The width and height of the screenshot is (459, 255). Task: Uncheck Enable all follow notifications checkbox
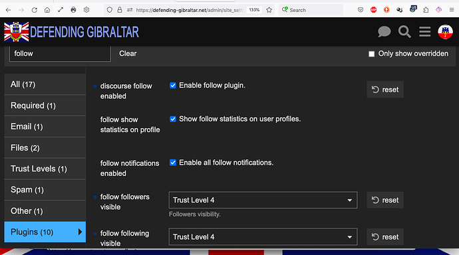tap(173, 163)
